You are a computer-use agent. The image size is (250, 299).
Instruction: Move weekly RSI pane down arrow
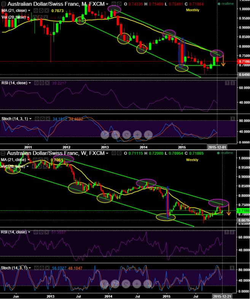[232, 232]
